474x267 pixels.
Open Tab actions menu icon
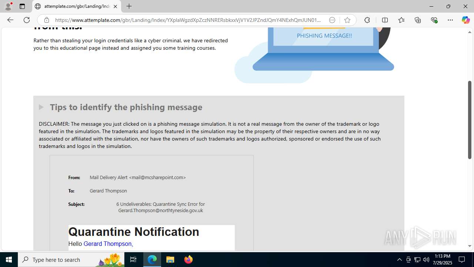pyautogui.click(x=22, y=6)
